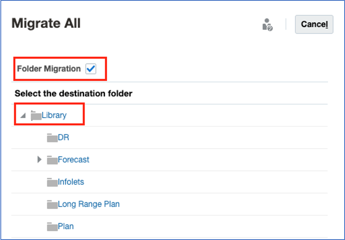Image resolution: width=345 pixels, height=240 pixels.
Task: Click the Library folder icon
Action: (36, 116)
